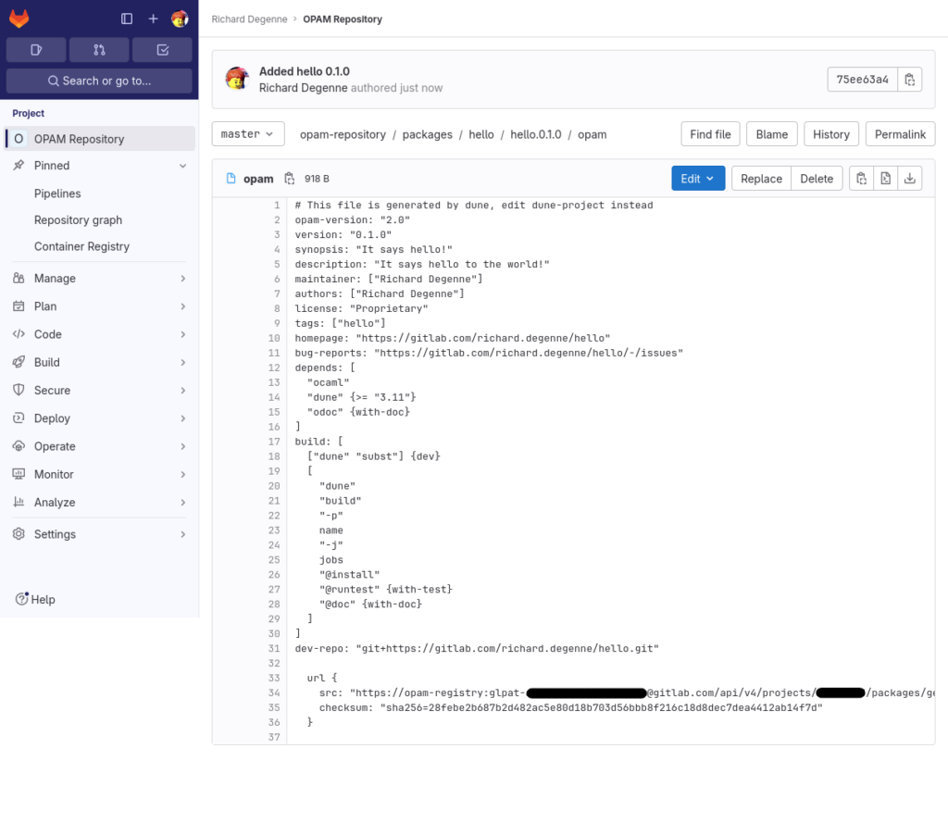Open the hello breadcrumb link
The height and width of the screenshot is (823, 948).
(x=480, y=133)
